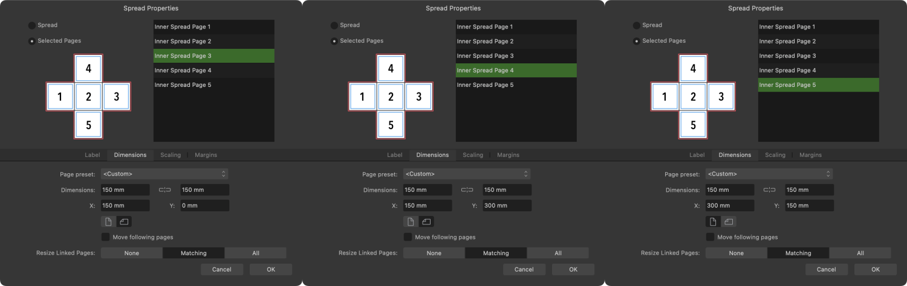Image resolution: width=907 pixels, height=286 pixels.
Task: Open the Margins tab in middle dialog
Action: (508, 155)
